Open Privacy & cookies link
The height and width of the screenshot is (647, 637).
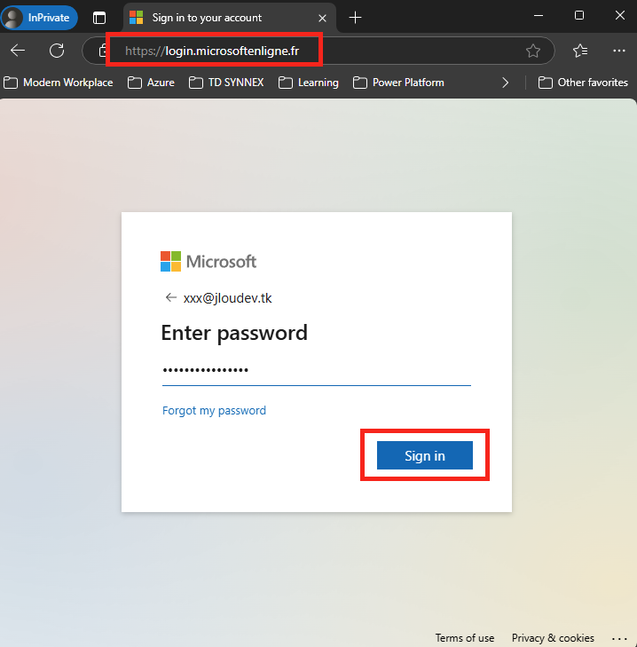(553, 638)
